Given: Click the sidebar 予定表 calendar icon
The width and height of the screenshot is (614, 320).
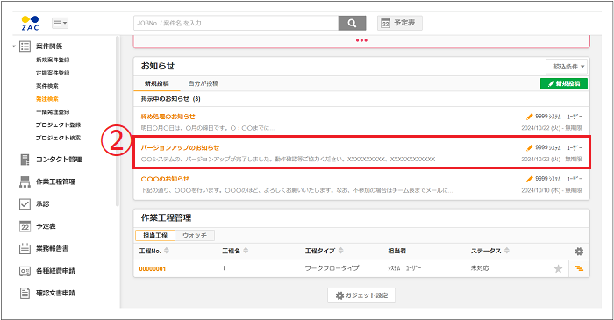Looking at the screenshot, I should (25, 226).
